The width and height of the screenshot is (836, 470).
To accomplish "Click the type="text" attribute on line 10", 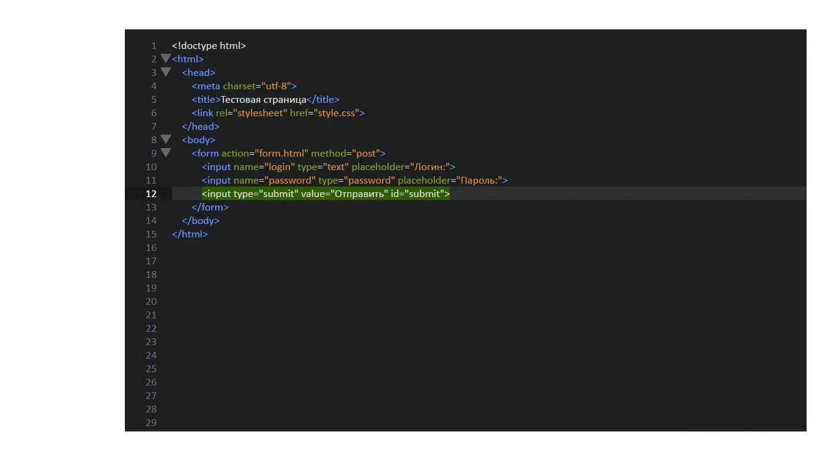I will tap(323, 167).
